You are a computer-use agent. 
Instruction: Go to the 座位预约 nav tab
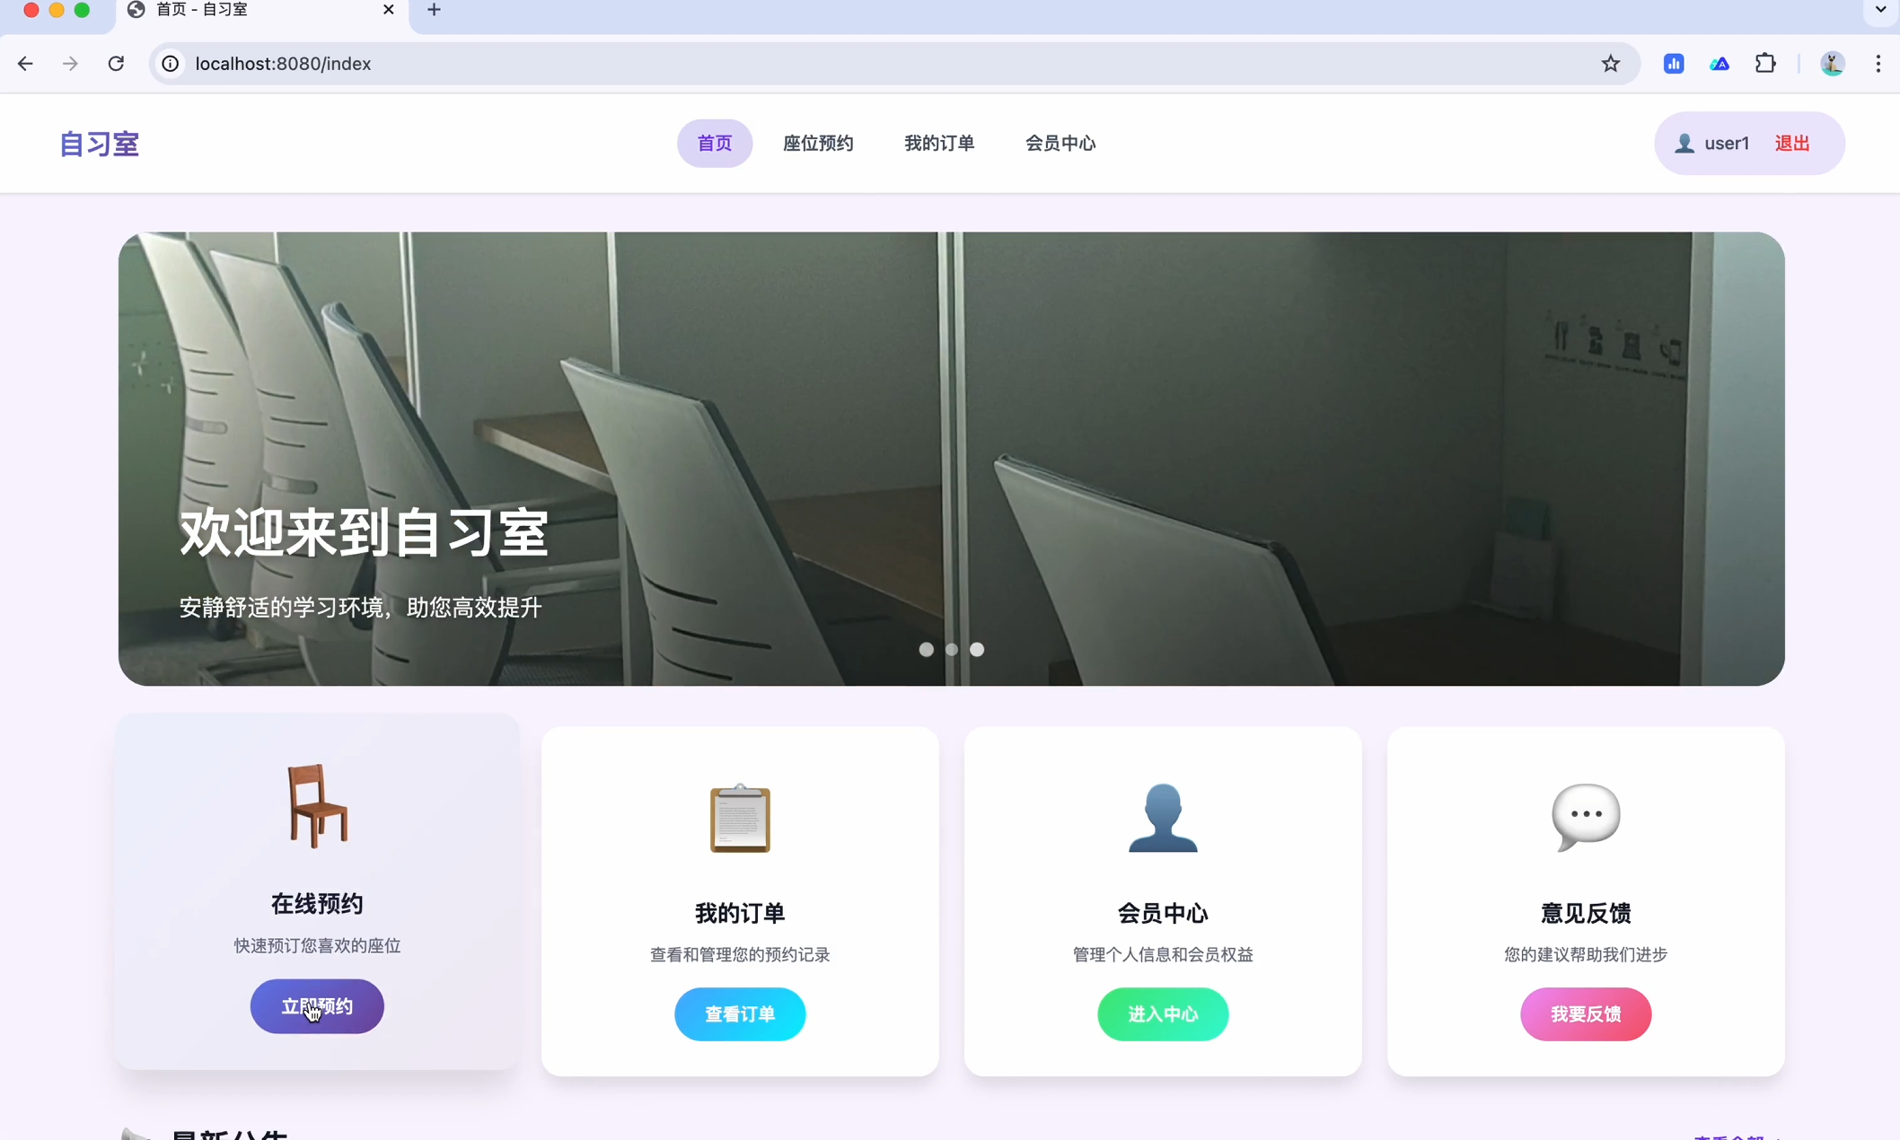[818, 144]
